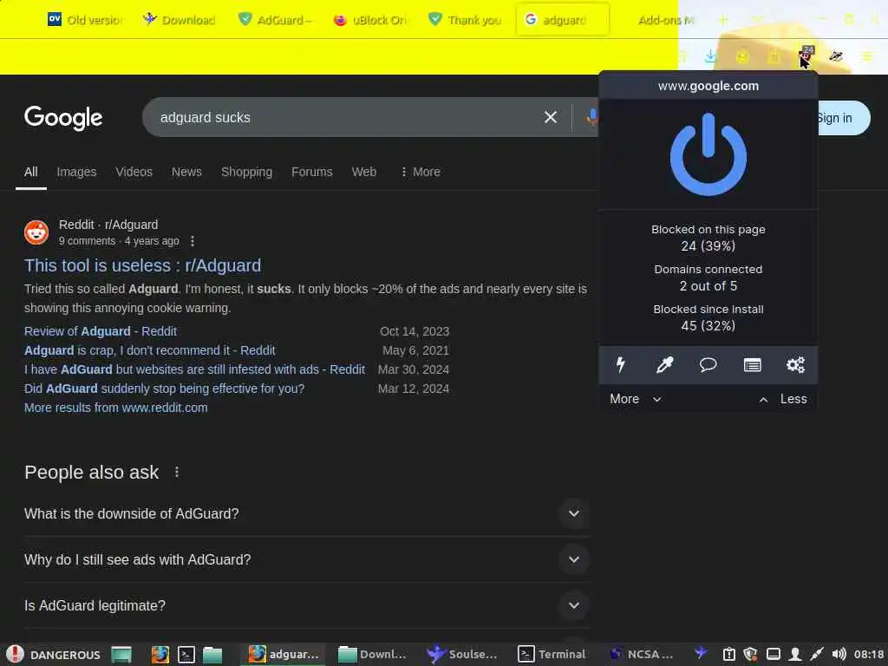Screen dimensions: 888x666
Task: Open the list all tabs chevron
Action: coord(757,20)
